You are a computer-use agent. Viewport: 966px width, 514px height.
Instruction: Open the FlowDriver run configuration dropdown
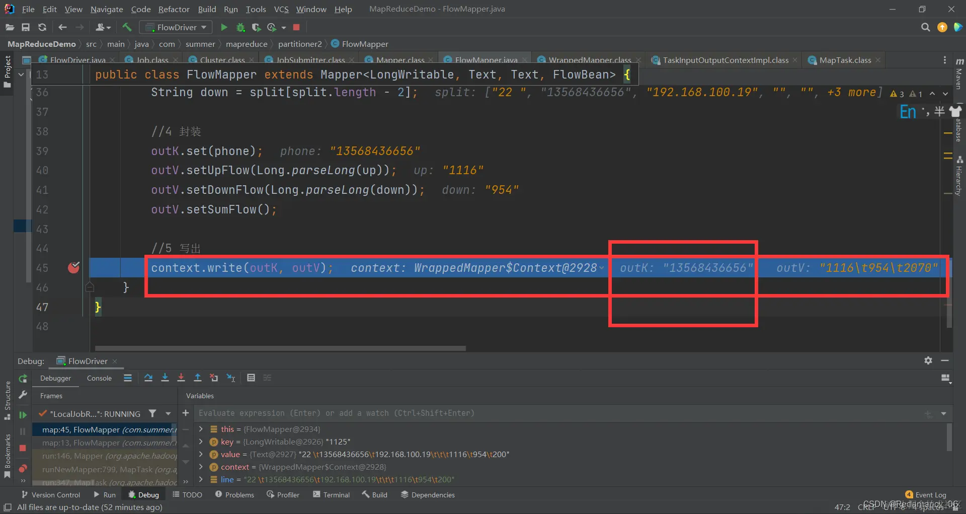176,27
